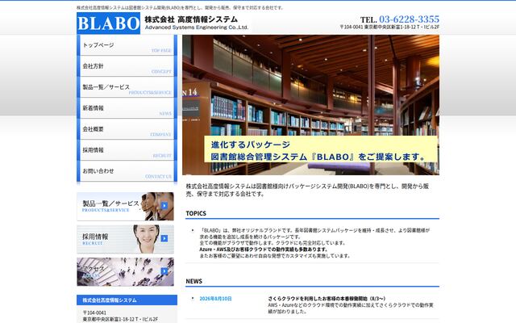Screen dimensions: 516x323
Task: Click news headline さくらクラウドを利用したお客様の本番稼働開始
Action: [x=327, y=299]
